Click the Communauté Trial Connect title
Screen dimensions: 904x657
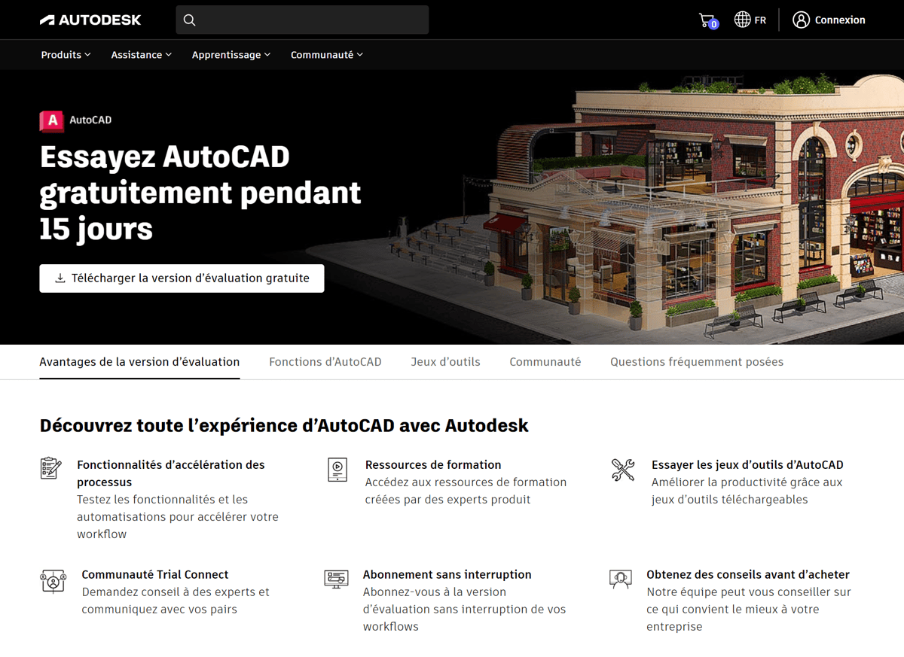[x=155, y=575]
